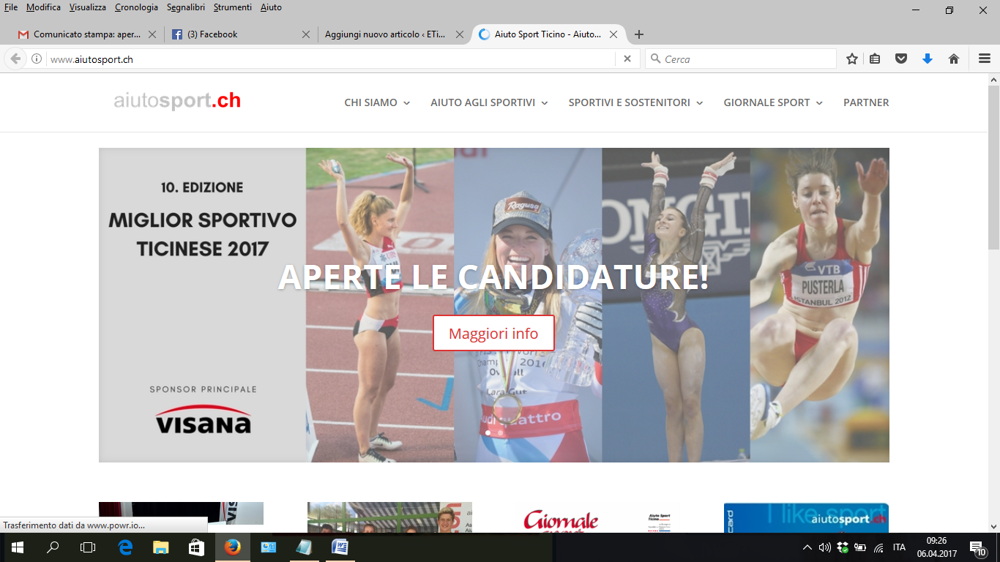This screenshot has height=562, width=1000.
Task: Open a new tab with plus button
Action: point(639,34)
